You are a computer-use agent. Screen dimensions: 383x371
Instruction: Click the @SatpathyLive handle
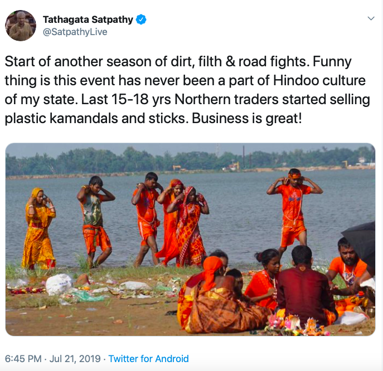point(75,32)
